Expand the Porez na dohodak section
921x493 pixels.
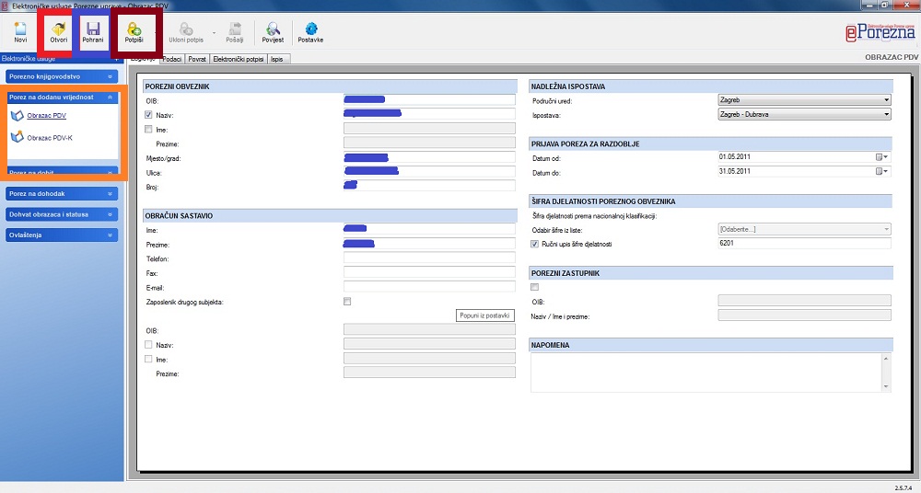62,194
